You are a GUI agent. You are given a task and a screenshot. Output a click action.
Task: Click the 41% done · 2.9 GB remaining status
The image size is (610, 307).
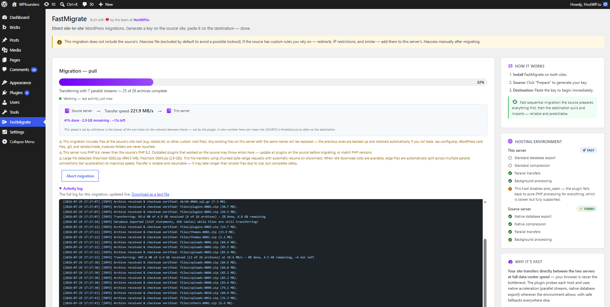tap(95, 120)
